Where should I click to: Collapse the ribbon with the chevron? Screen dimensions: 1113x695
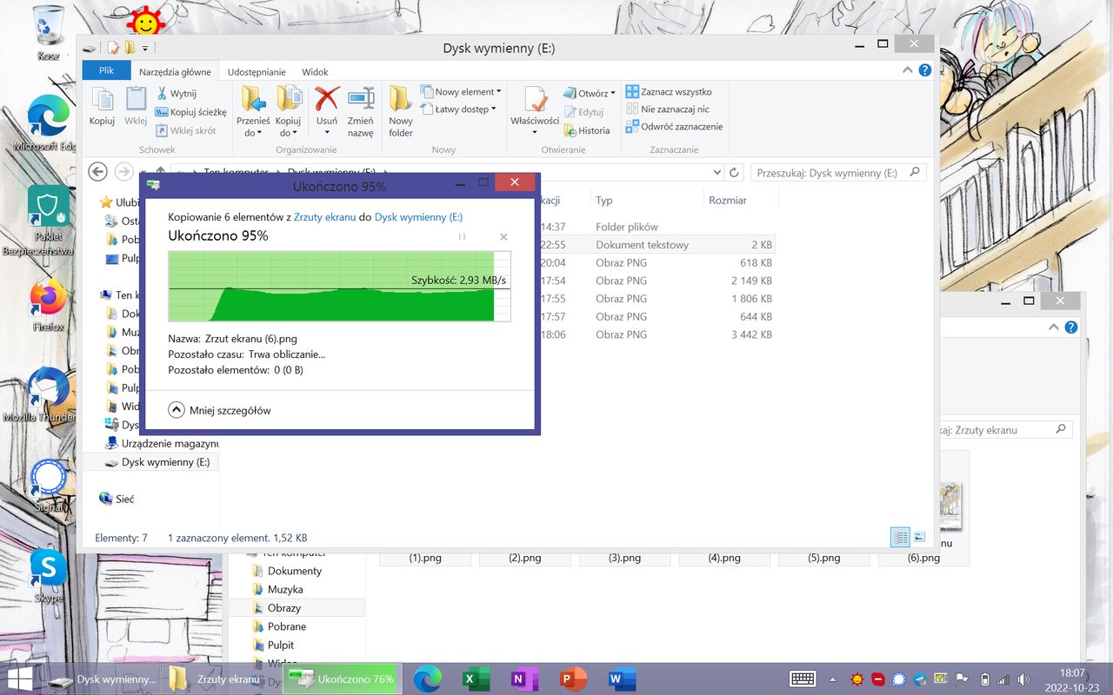pos(908,70)
